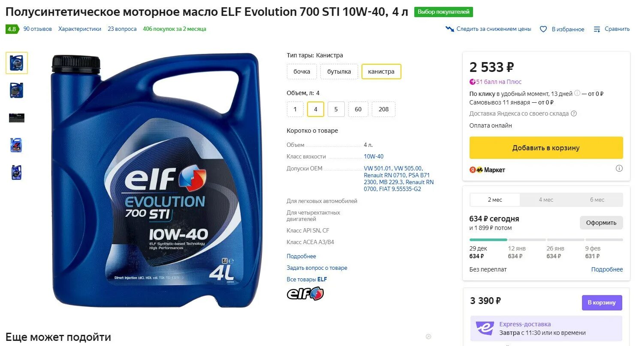Choose the 5 liter volume option
The image size is (636, 346).
point(336,109)
